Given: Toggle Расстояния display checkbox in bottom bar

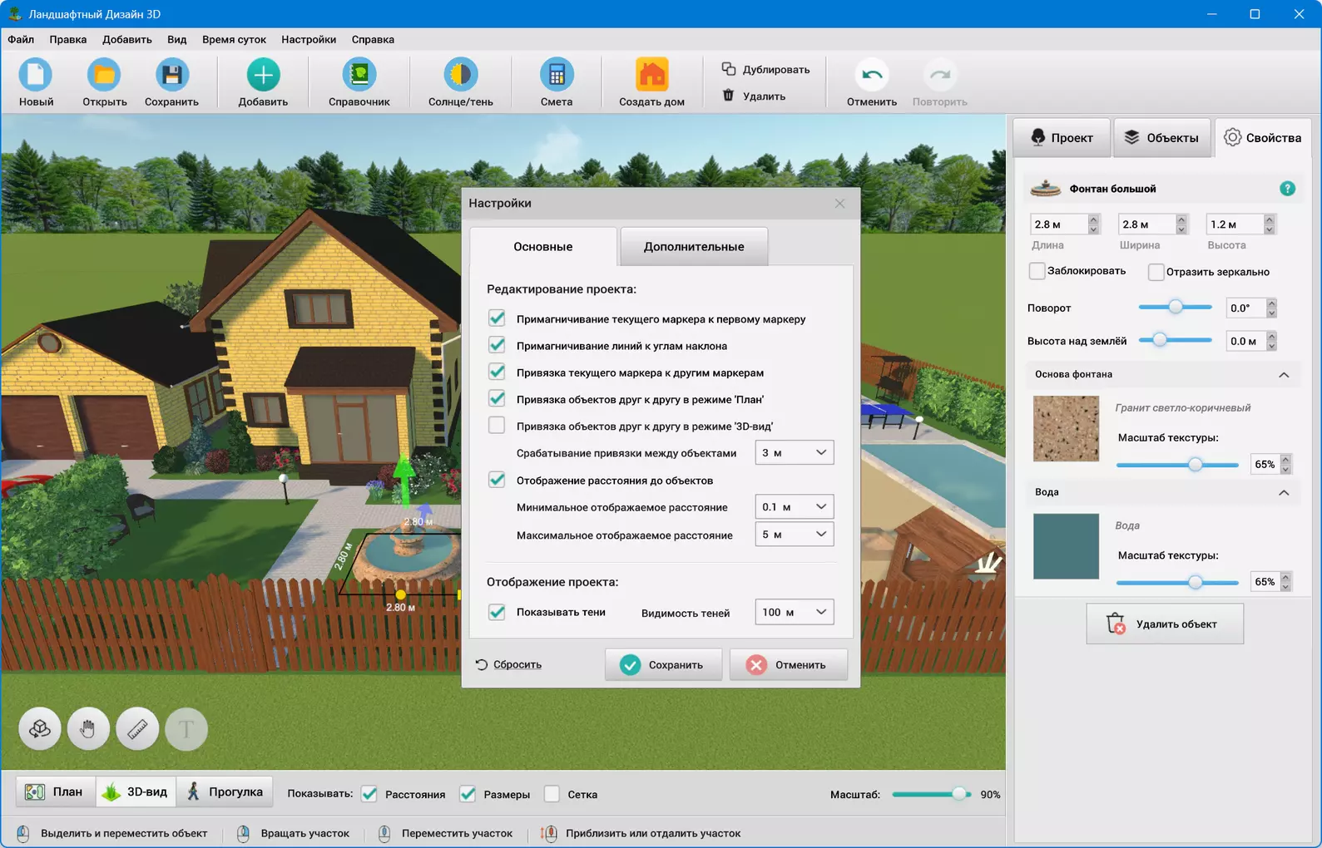Looking at the screenshot, I should click(369, 794).
